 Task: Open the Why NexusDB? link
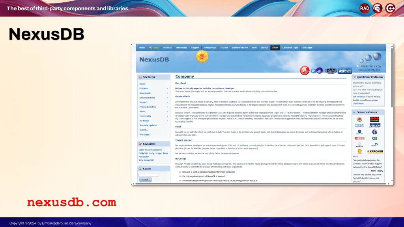pyautogui.click(x=146, y=160)
